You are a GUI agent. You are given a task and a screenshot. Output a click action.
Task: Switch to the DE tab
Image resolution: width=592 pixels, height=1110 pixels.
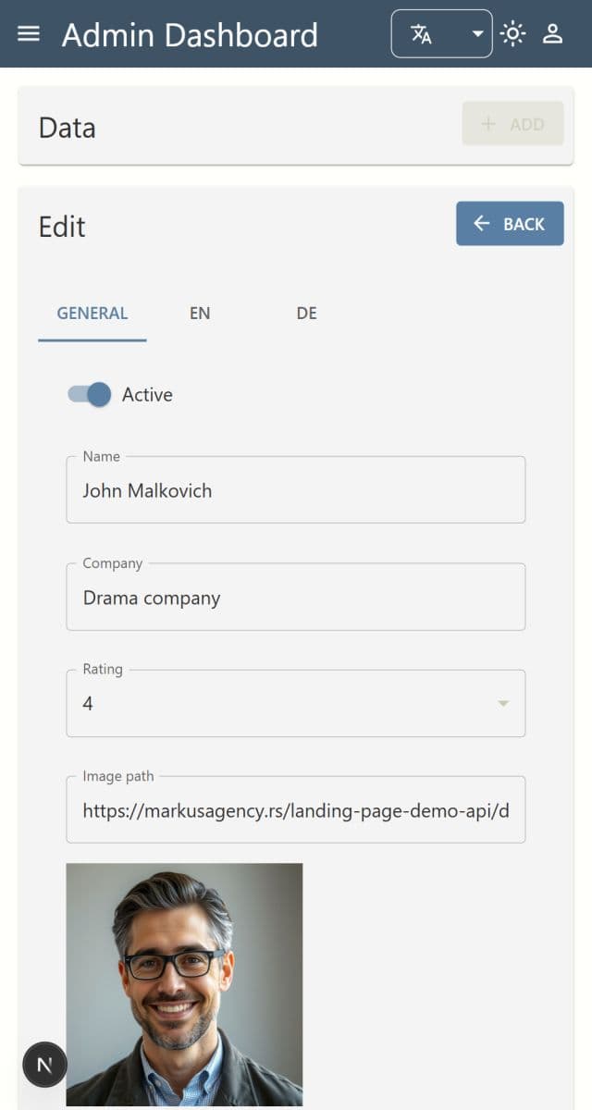click(306, 313)
